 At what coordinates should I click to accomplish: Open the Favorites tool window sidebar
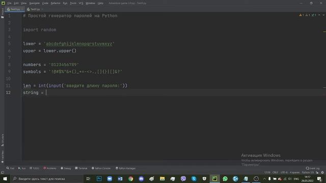(3, 157)
